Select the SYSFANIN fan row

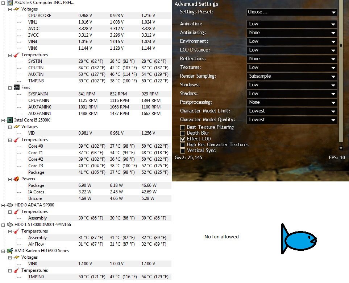[99, 94]
